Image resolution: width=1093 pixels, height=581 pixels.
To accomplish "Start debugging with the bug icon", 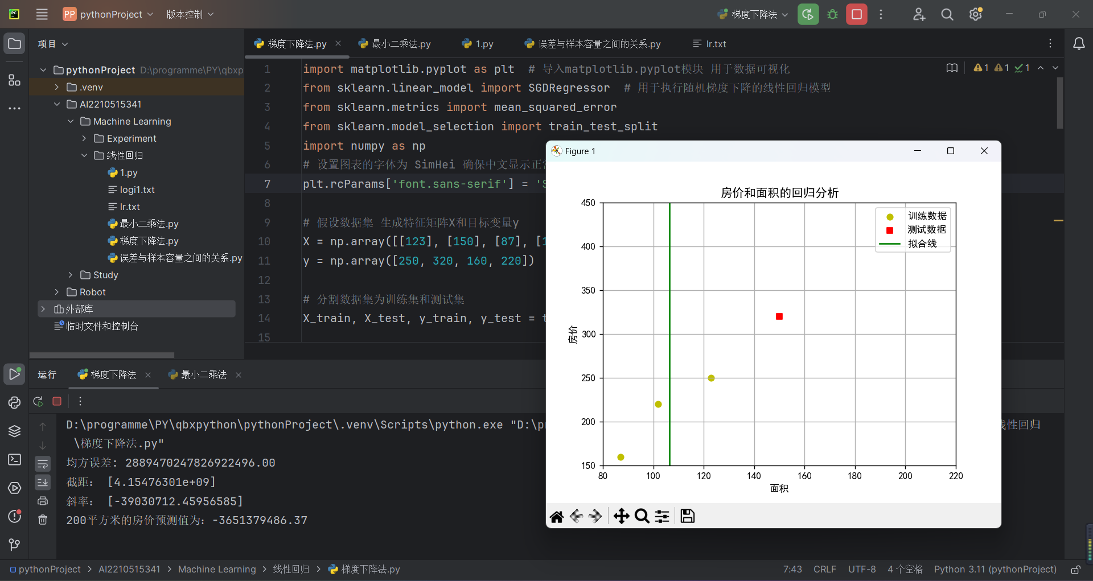I will (832, 14).
